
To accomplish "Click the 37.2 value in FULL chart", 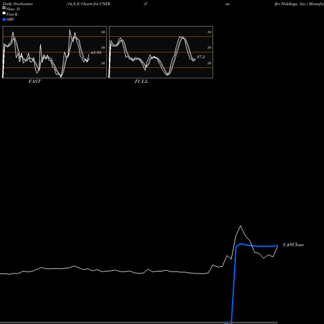I will 201,57.
